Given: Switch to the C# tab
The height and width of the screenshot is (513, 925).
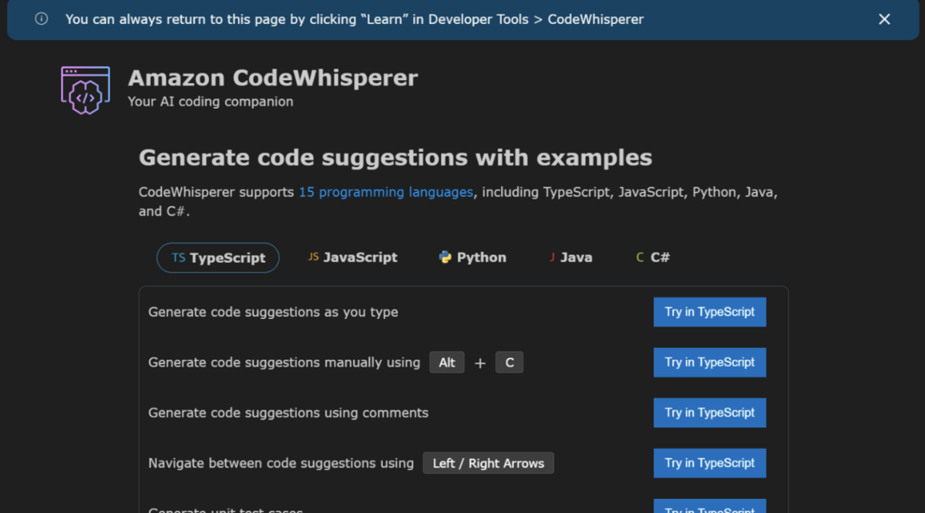Looking at the screenshot, I should pyautogui.click(x=653, y=257).
